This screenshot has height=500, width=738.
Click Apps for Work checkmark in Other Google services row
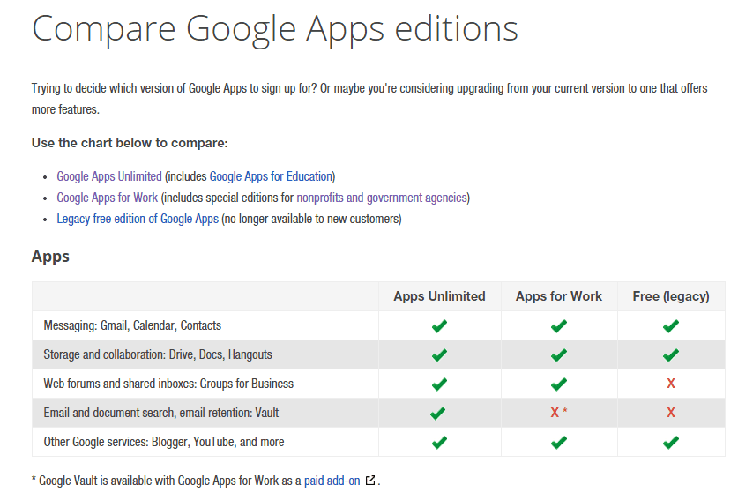pos(559,443)
